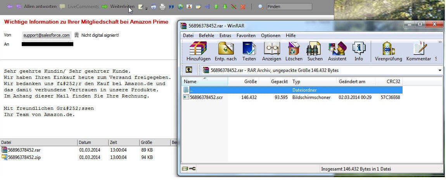Click the Nicht digital signiert ribbon icon
The width and height of the screenshot is (446, 181).
click(76, 35)
